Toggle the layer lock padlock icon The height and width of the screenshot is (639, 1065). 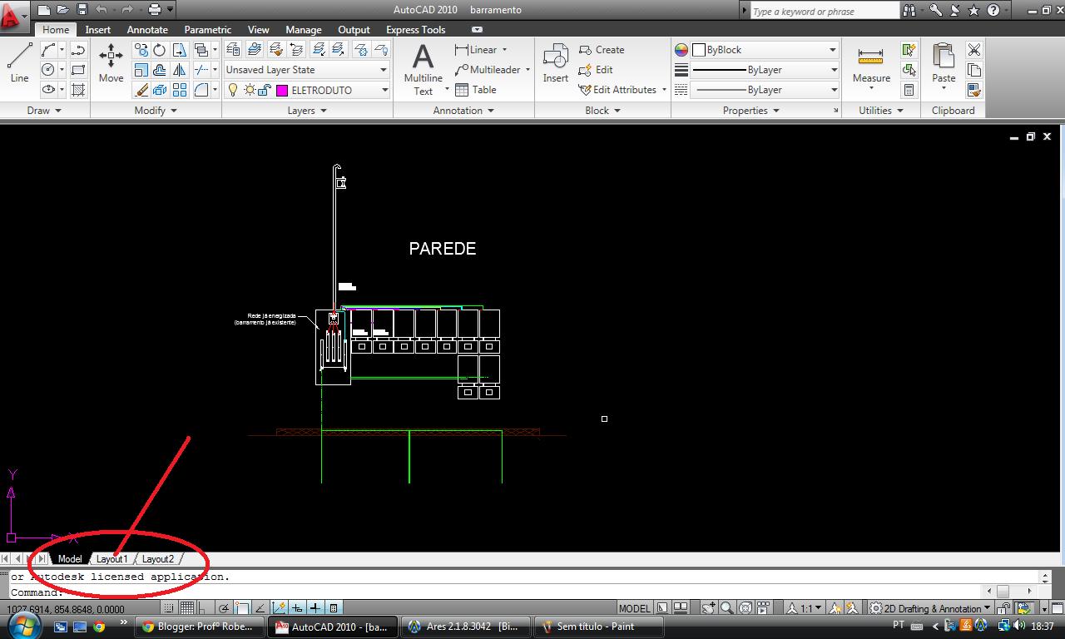pos(266,90)
